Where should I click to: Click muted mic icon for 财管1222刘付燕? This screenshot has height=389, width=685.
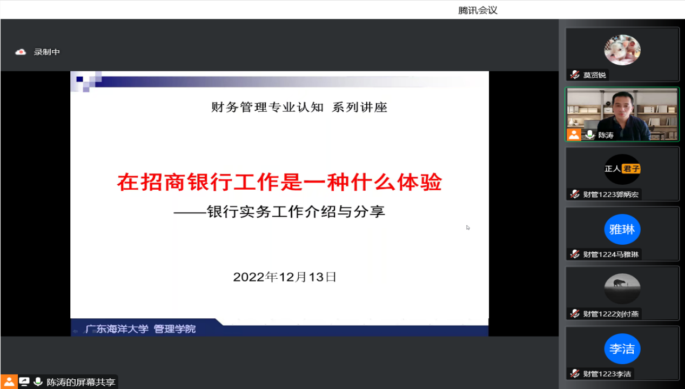pos(575,314)
